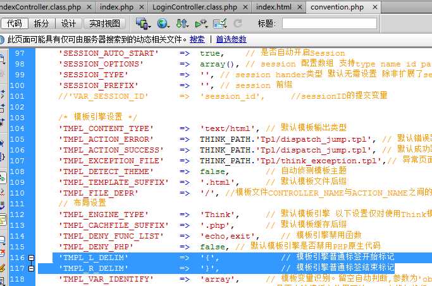Switch to the IndexController.class.php tab
Image resolution: width=432 pixels, height=286 pixels.
(x=40, y=7)
